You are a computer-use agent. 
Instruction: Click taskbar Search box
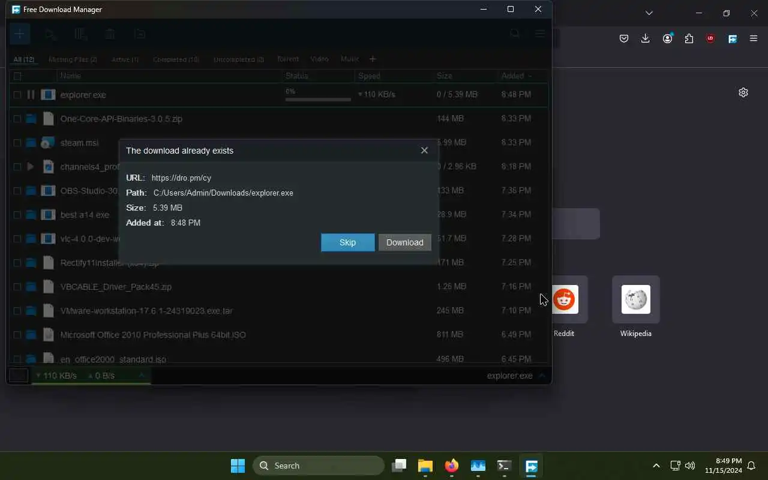(319, 466)
